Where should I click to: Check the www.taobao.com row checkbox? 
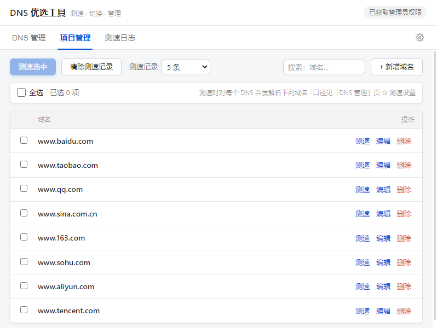24,165
